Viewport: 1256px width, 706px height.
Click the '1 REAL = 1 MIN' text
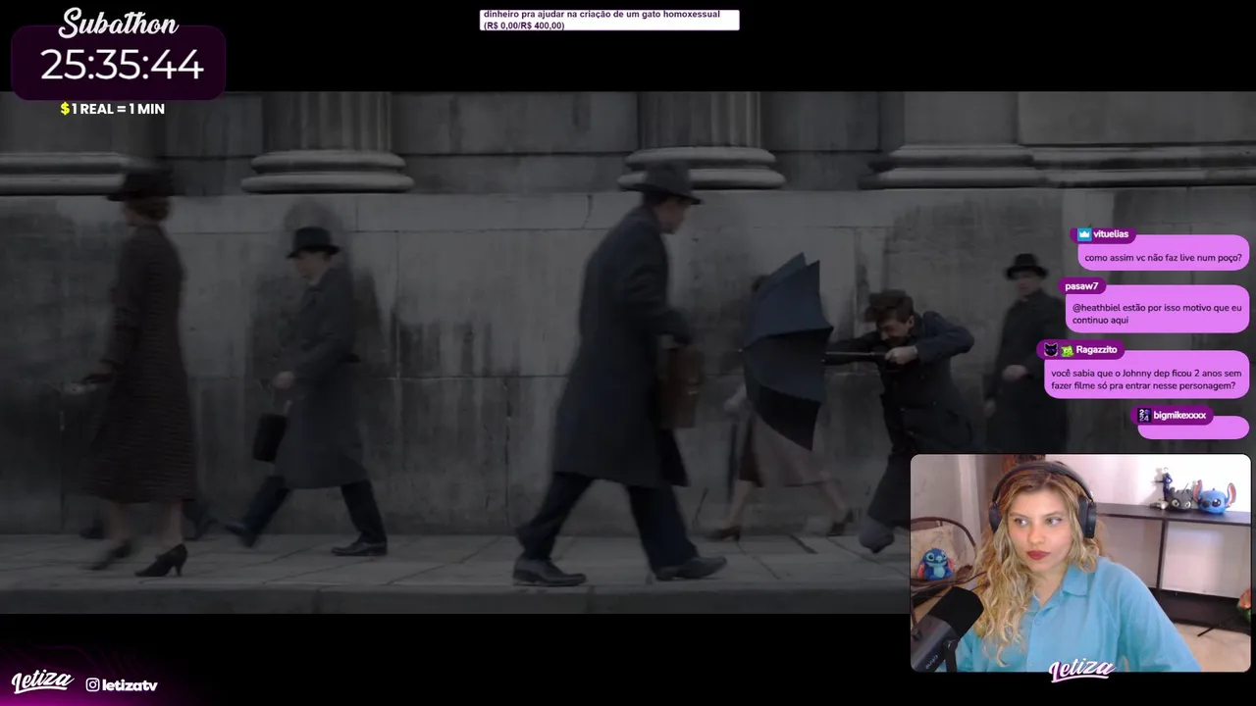click(118, 109)
